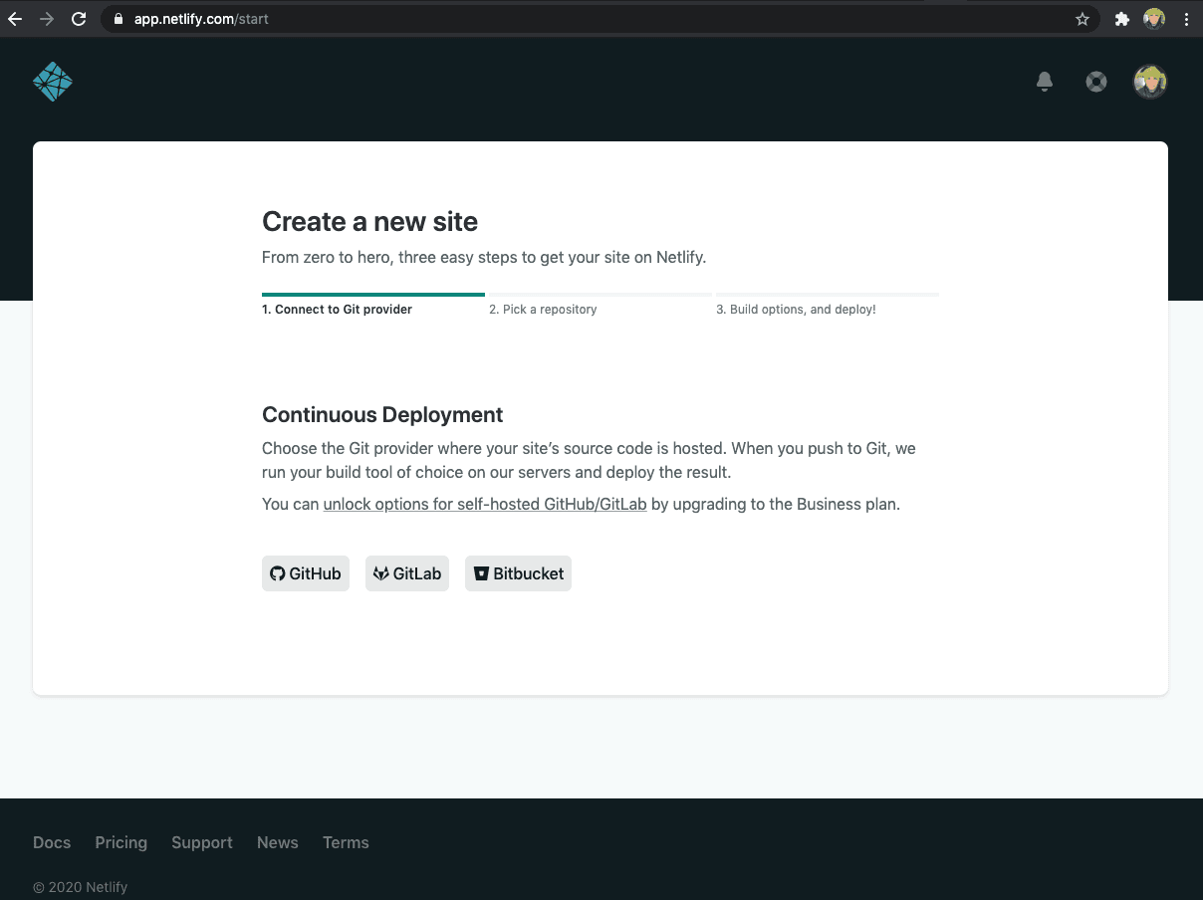Open the unlock options for self-hosted GitHub/GitLab link
This screenshot has width=1203, height=900.
pos(485,505)
